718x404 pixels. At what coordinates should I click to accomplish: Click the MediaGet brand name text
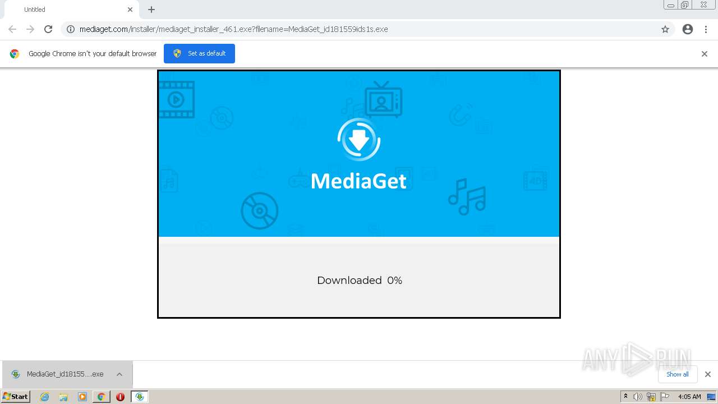coord(358,181)
